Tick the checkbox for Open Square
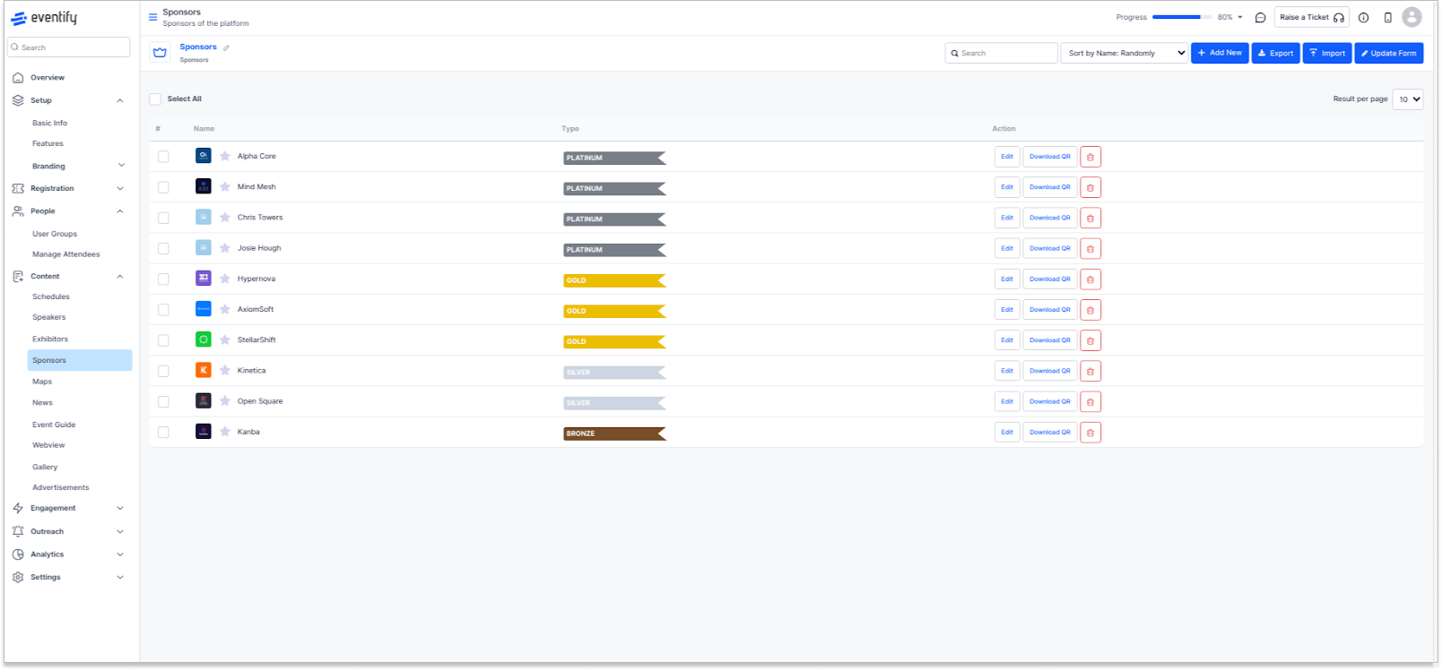 [x=163, y=402]
